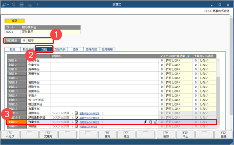Click the F10 中止 button
Viewport: 234px width, 145px height.
185,135
